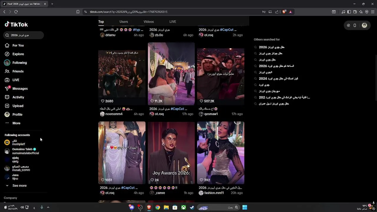Open the Following feed
Screen dimensions: 377x212
click(x=19, y=63)
